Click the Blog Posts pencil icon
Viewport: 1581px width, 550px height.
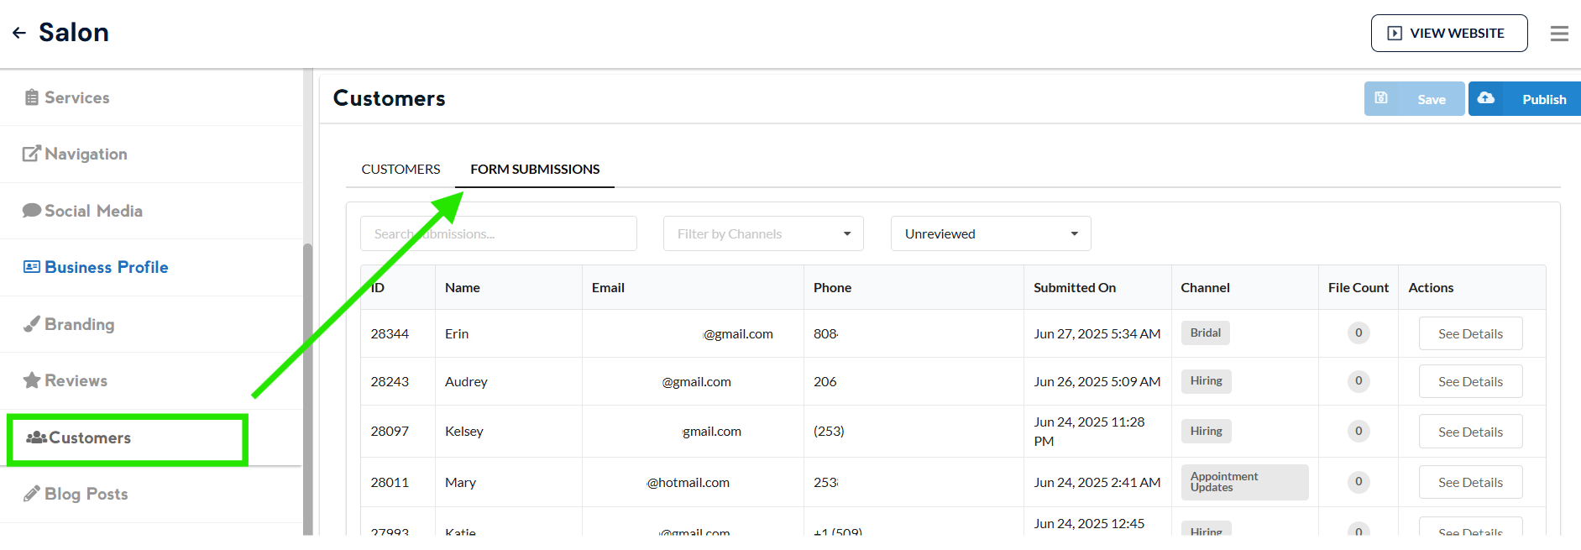pyautogui.click(x=32, y=494)
